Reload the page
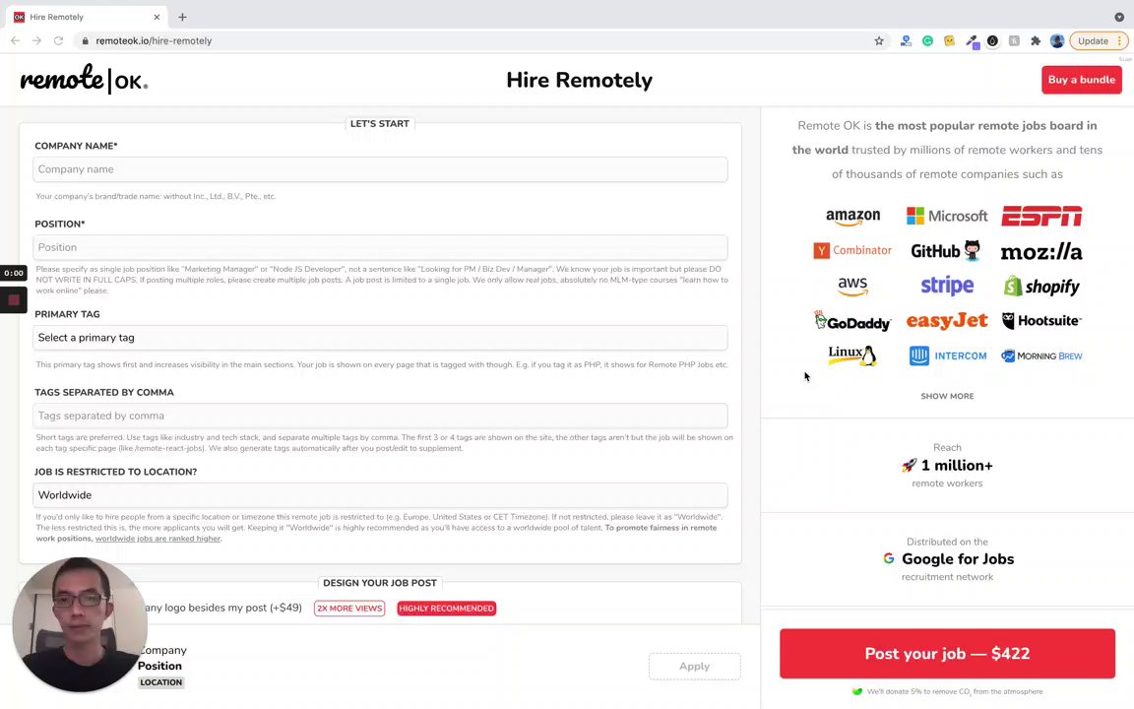This screenshot has height=709, width=1134. point(58,41)
